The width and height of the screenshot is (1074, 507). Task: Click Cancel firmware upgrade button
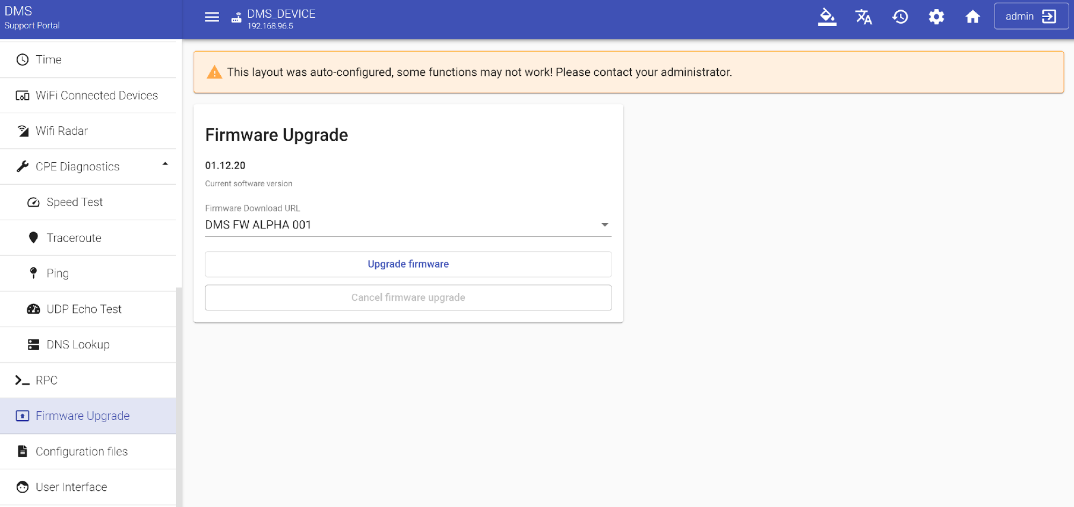(x=408, y=298)
